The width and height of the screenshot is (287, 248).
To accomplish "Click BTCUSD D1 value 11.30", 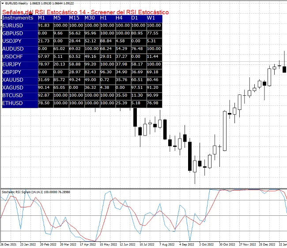I will pos(137,95).
